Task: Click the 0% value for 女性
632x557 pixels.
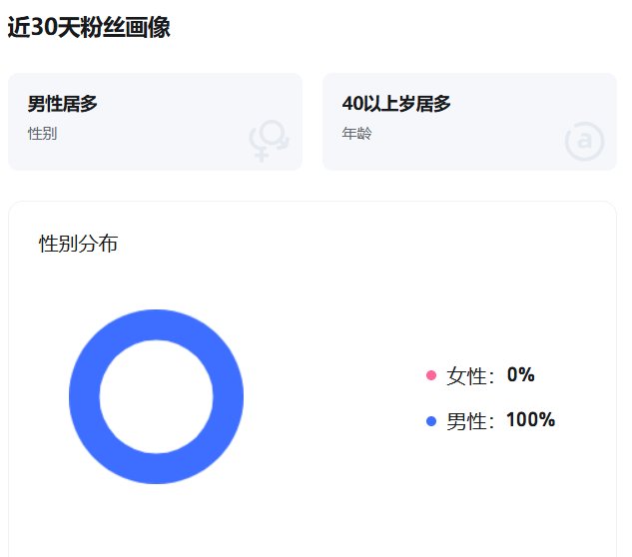Action: pos(521,375)
